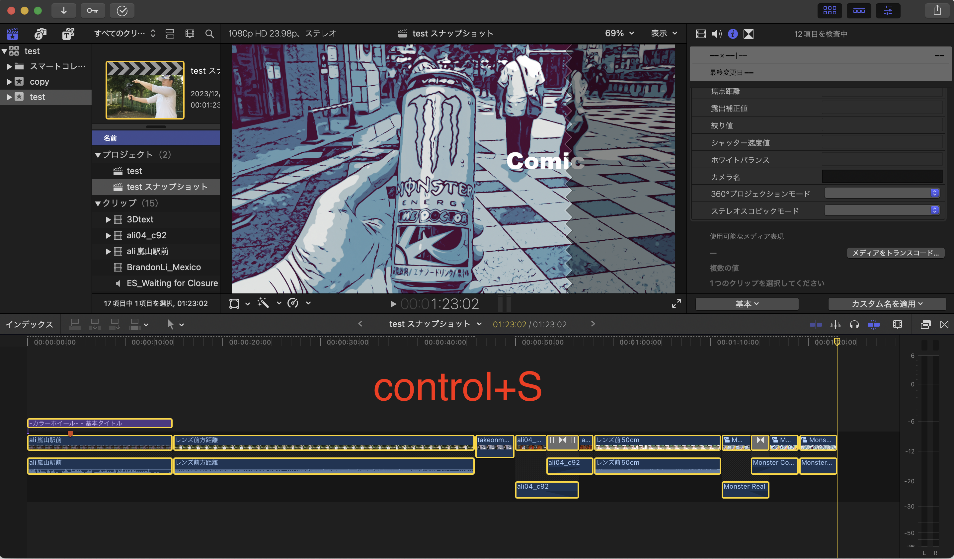954x559 pixels.
Task: Click the メディアをトランスコード button
Action: [x=895, y=253]
